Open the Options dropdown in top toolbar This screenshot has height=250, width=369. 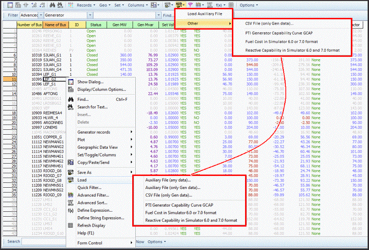[249, 5]
